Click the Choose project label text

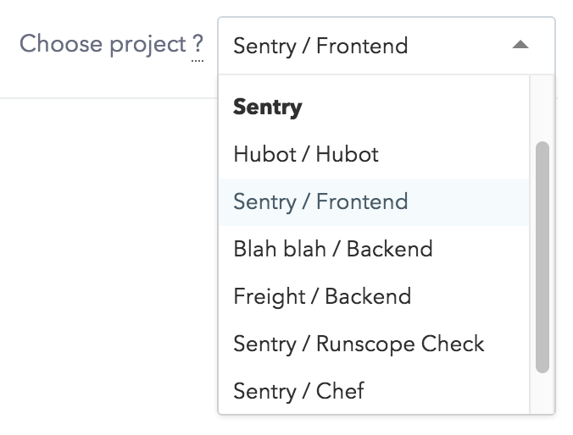click(x=103, y=44)
